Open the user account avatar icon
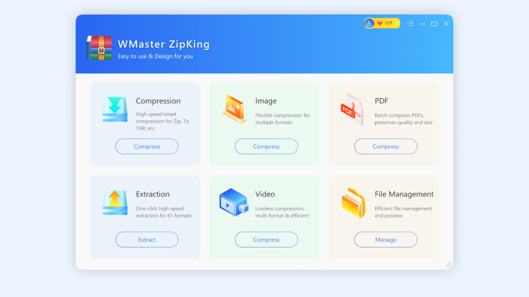Image resolution: width=529 pixels, height=297 pixels. [x=369, y=23]
